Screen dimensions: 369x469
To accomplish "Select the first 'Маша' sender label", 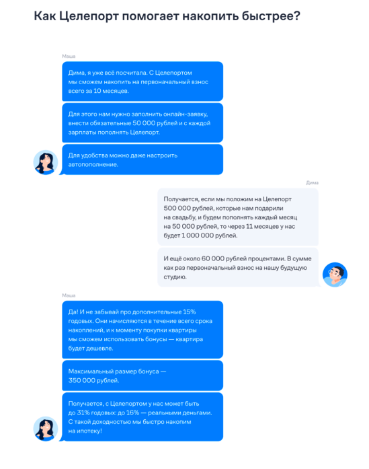I will coord(69,57).
